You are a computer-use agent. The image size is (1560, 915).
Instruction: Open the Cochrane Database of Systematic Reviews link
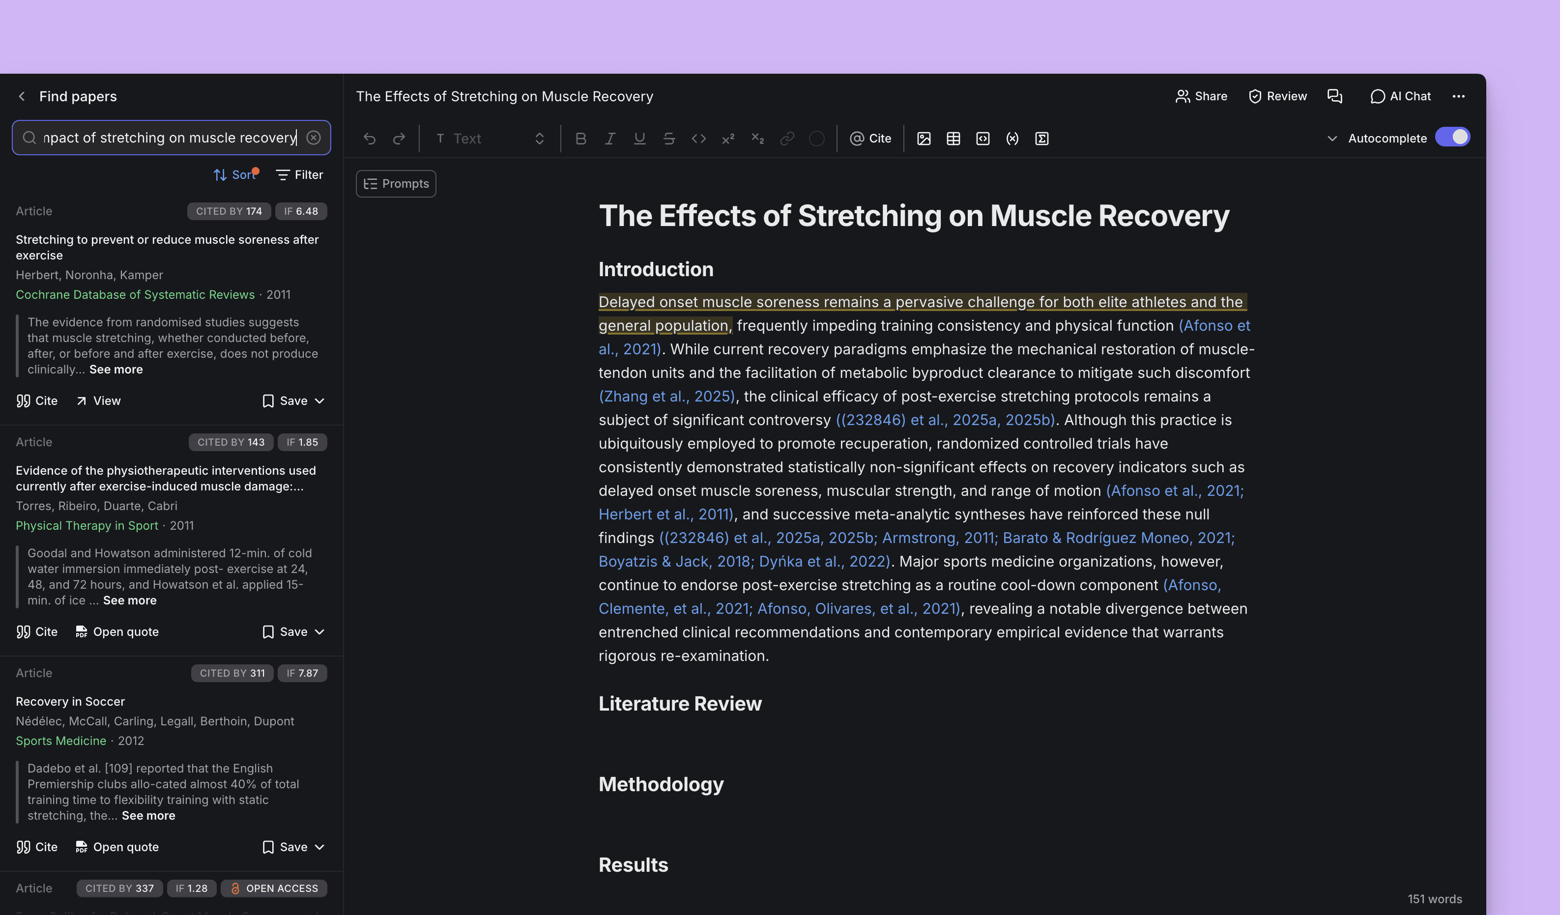click(x=135, y=295)
